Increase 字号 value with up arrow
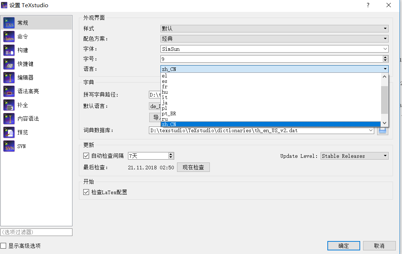The image size is (402, 254). coord(385,57)
